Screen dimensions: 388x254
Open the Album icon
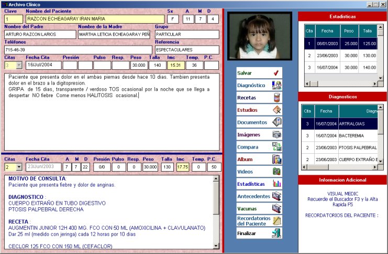pyautogui.click(x=276, y=159)
